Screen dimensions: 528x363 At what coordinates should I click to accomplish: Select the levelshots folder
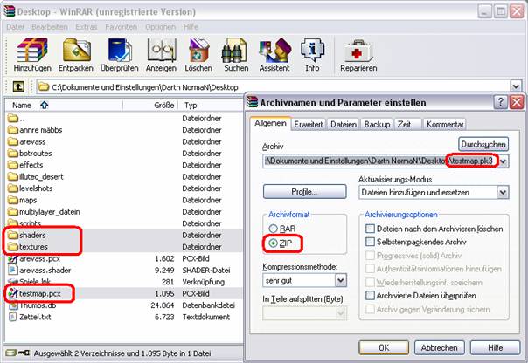click(31, 188)
